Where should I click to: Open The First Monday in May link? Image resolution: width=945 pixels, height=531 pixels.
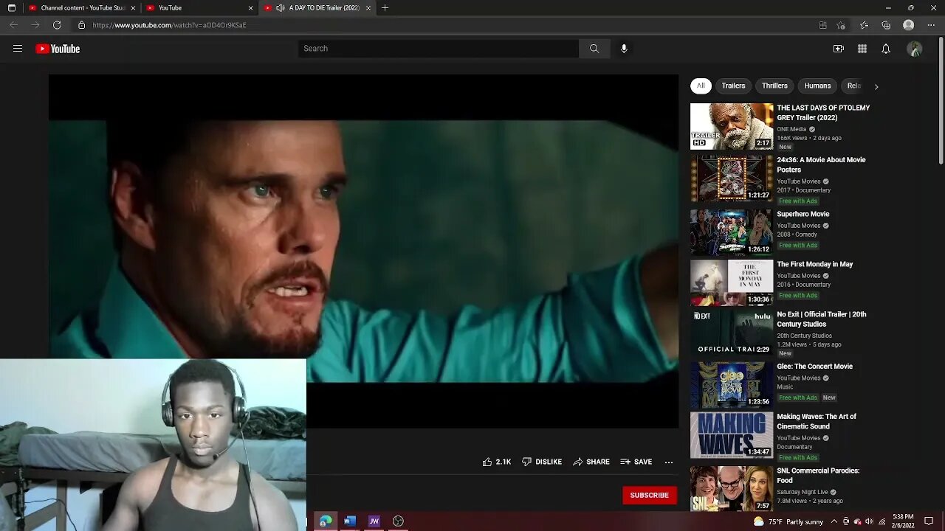click(815, 264)
